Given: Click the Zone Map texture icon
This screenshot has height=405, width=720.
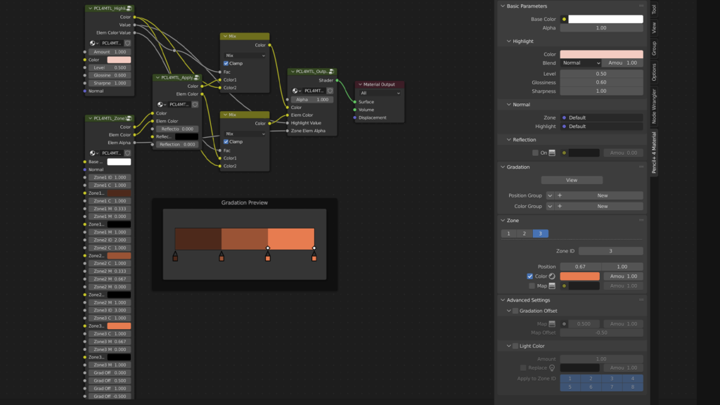Looking at the screenshot, I should pyautogui.click(x=552, y=285).
